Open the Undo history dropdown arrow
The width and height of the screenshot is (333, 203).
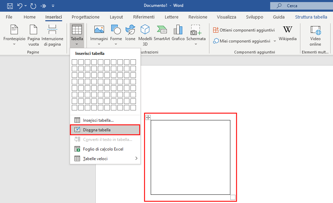(x=26, y=6)
